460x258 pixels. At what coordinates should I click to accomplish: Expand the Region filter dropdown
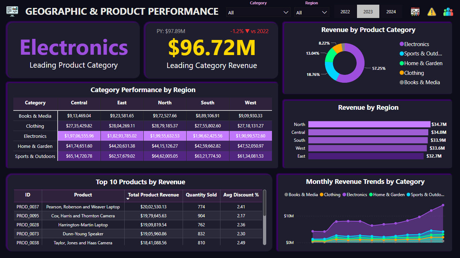(311, 13)
